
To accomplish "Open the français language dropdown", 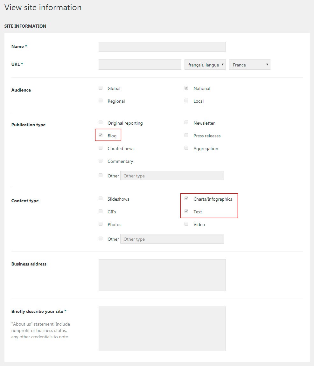I will click(x=205, y=65).
